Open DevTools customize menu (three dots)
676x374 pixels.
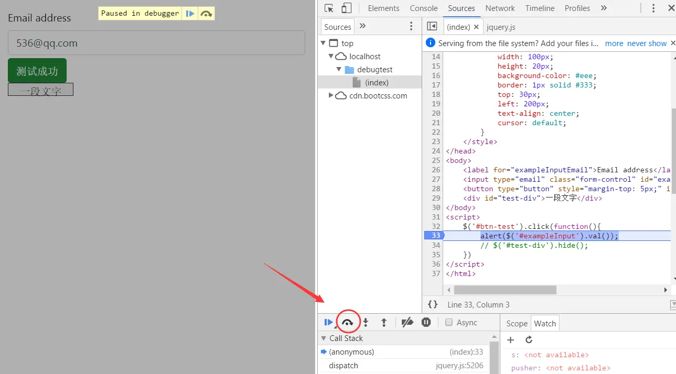653,8
